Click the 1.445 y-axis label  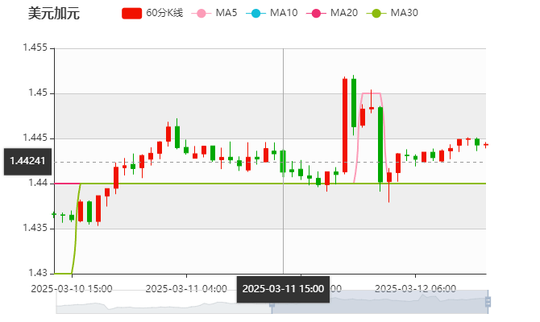click(35, 138)
